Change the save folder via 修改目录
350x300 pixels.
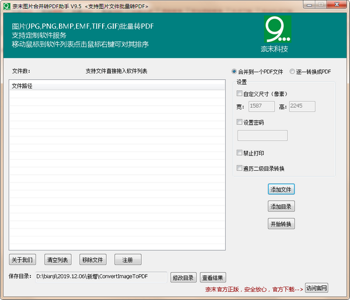point(183,278)
